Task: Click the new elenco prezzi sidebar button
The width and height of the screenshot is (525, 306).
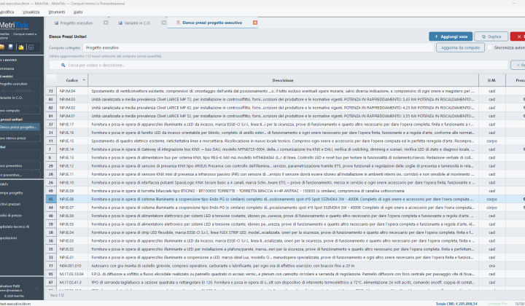Action: [x=20, y=138]
